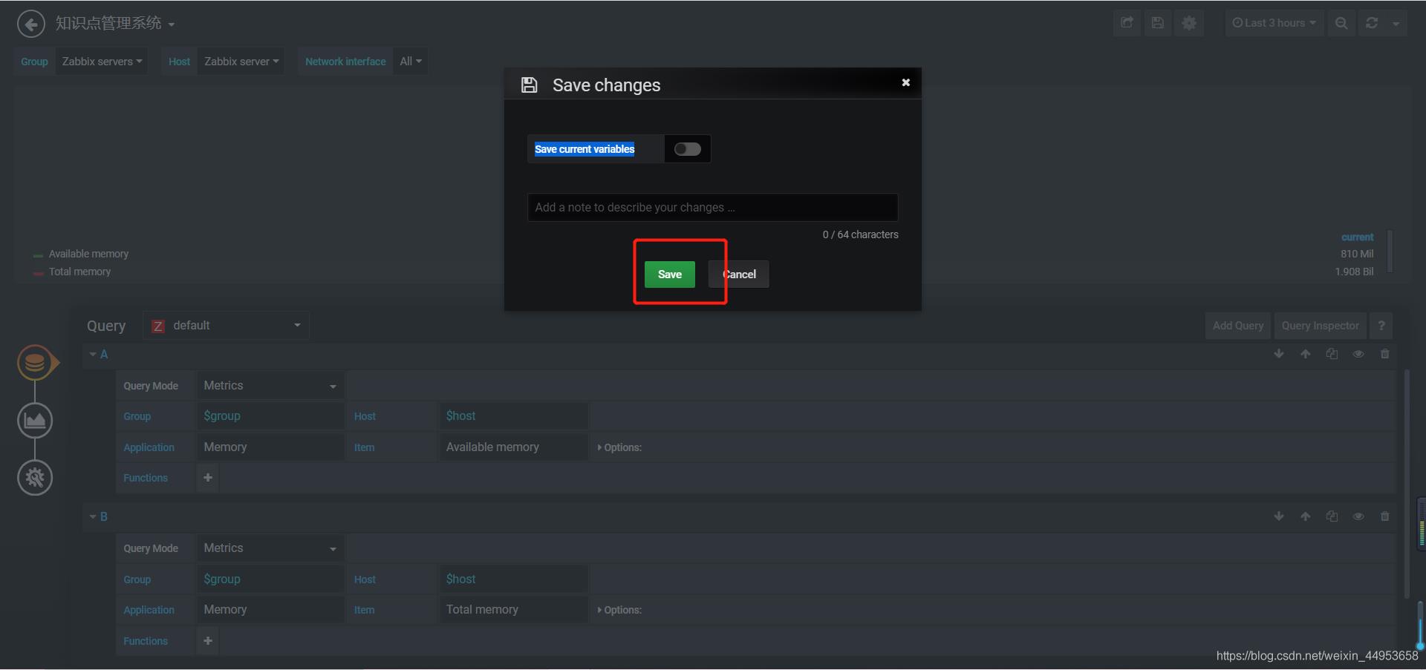Open the Last 3 hours time picker
Screen dimensions: 1426x670
(1274, 23)
